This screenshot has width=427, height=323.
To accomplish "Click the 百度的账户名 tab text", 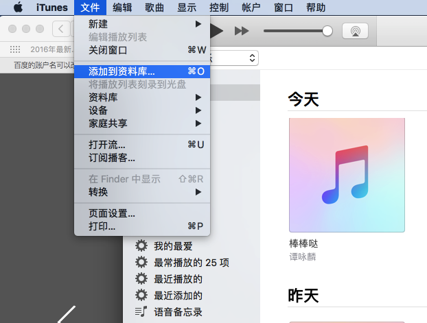I will point(44,65).
